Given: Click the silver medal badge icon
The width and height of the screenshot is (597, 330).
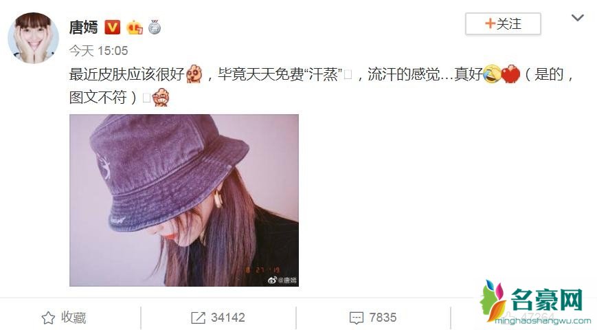Looking at the screenshot, I should pyautogui.click(x=154, y=27).
